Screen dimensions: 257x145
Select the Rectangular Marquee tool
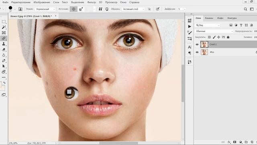[x=4, y=22]
